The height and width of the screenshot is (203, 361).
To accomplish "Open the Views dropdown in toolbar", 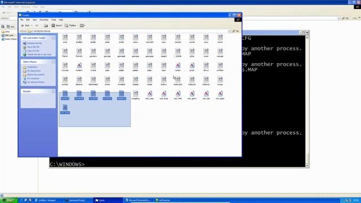I will tap(82, 25).
